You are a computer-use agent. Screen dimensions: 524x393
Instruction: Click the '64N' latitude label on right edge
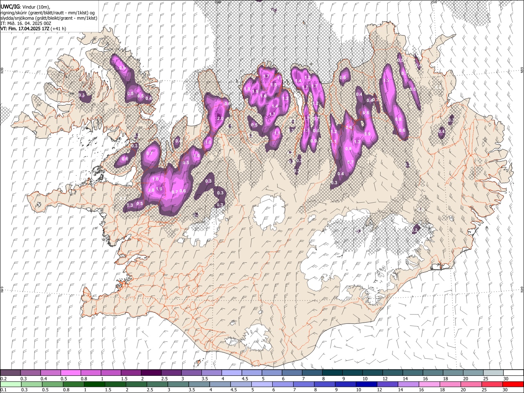pyautogui.click(x=522, y=289)
